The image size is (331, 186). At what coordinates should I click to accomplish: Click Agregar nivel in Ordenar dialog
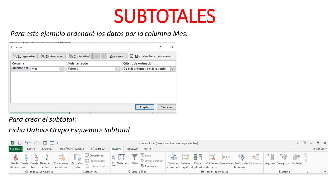tap(24, 56)
